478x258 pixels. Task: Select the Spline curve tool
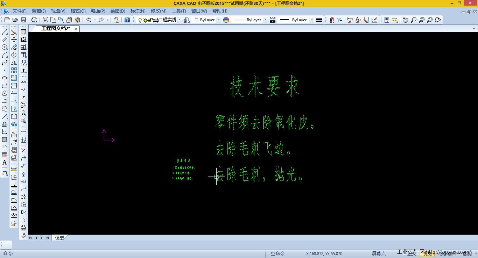point(5,63)
